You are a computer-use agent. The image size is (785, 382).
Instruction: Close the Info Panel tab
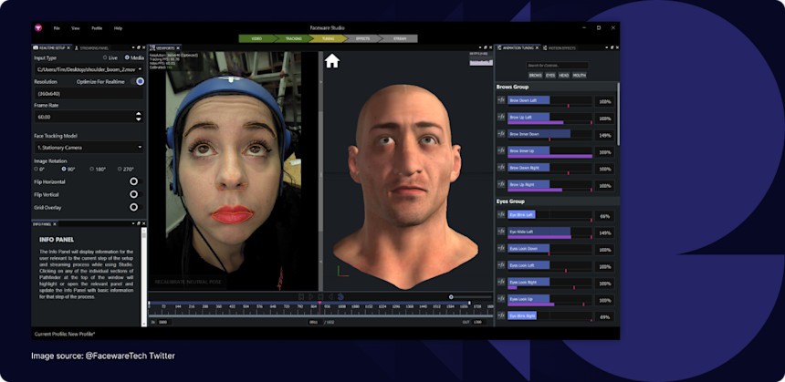[55, 223]
